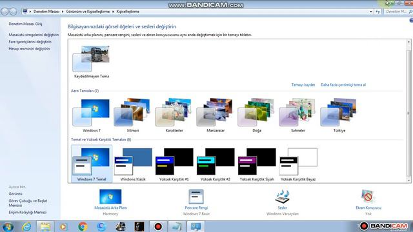Open the Windows Start menu

click(8, 226)
